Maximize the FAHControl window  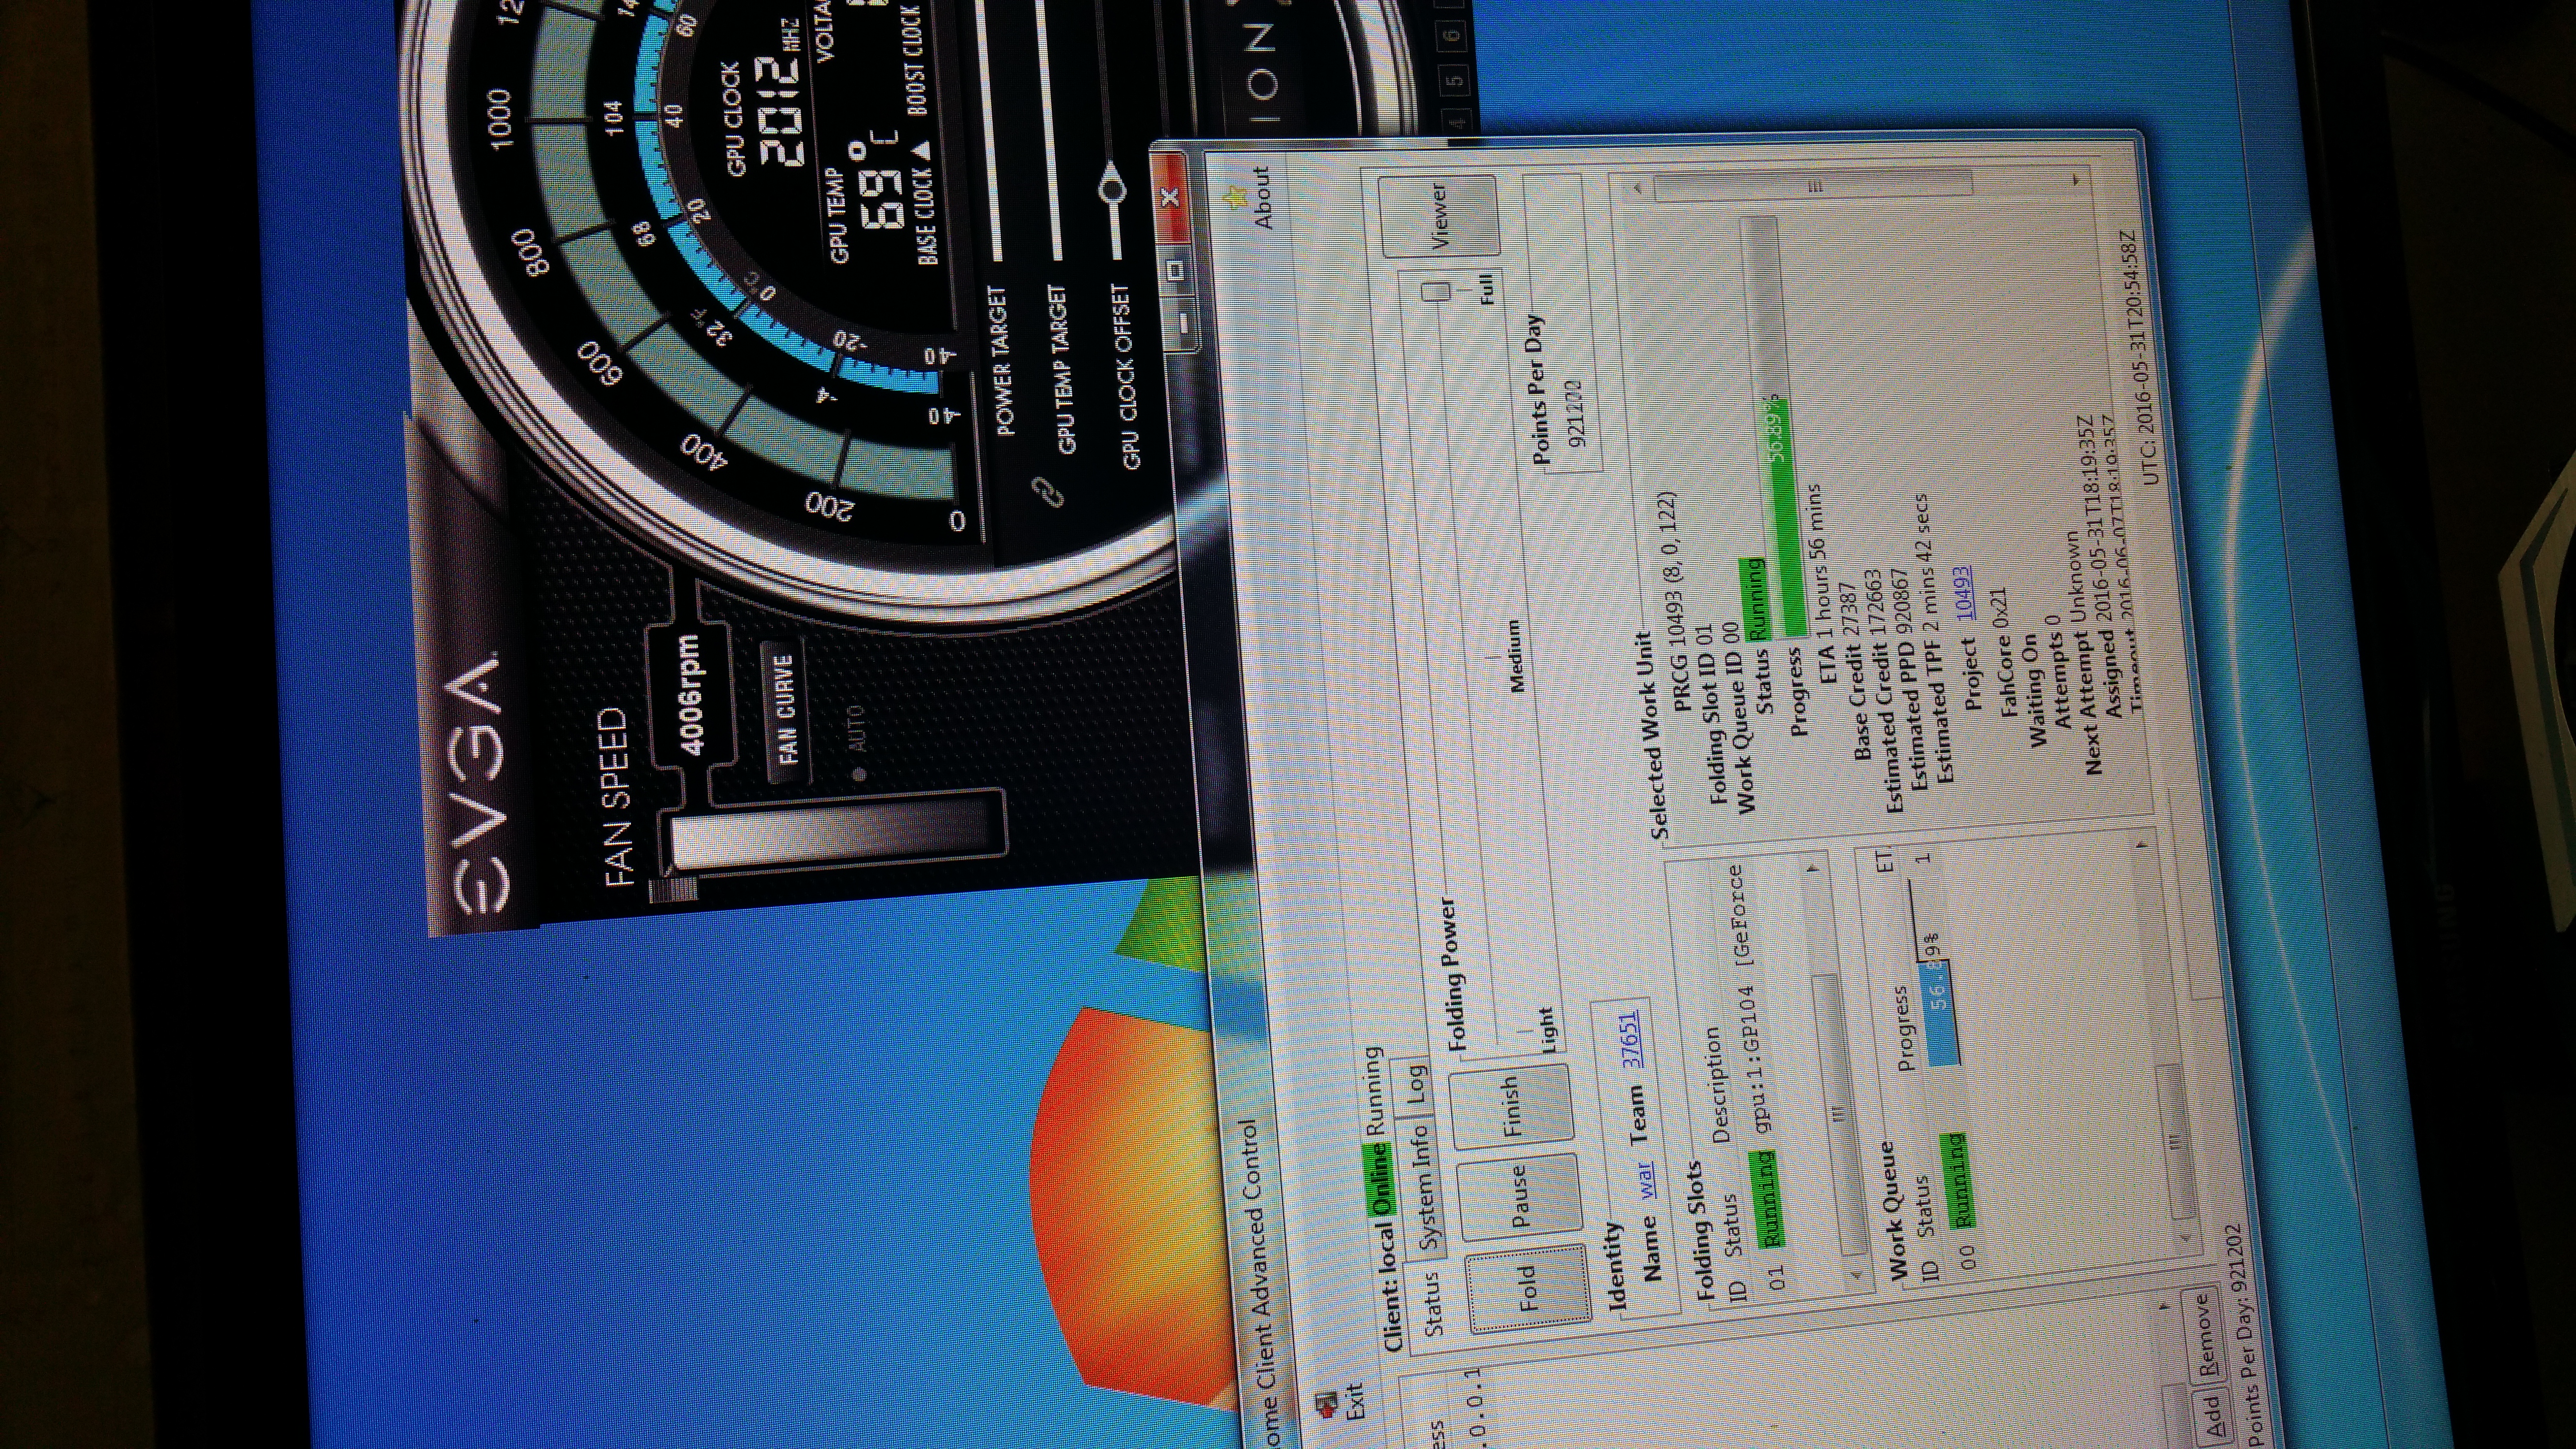pyautogui.click(x=1176, y=269)
